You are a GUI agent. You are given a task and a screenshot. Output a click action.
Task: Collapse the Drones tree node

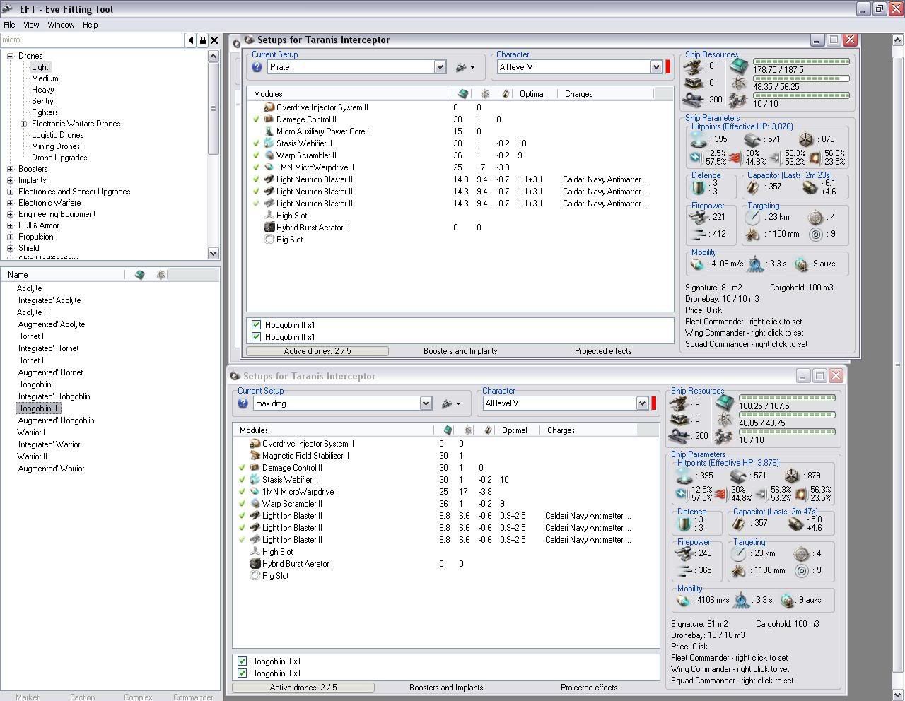[11, 56]
